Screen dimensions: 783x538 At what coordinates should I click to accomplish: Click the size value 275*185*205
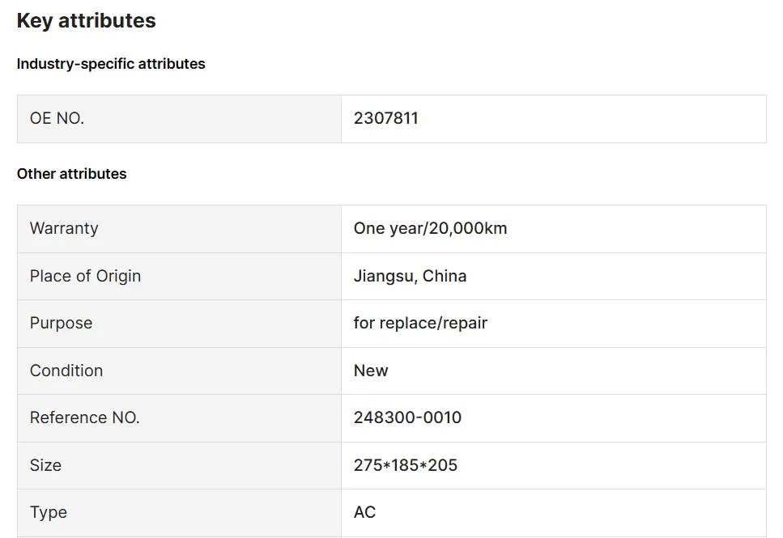[x=405, y=465]
